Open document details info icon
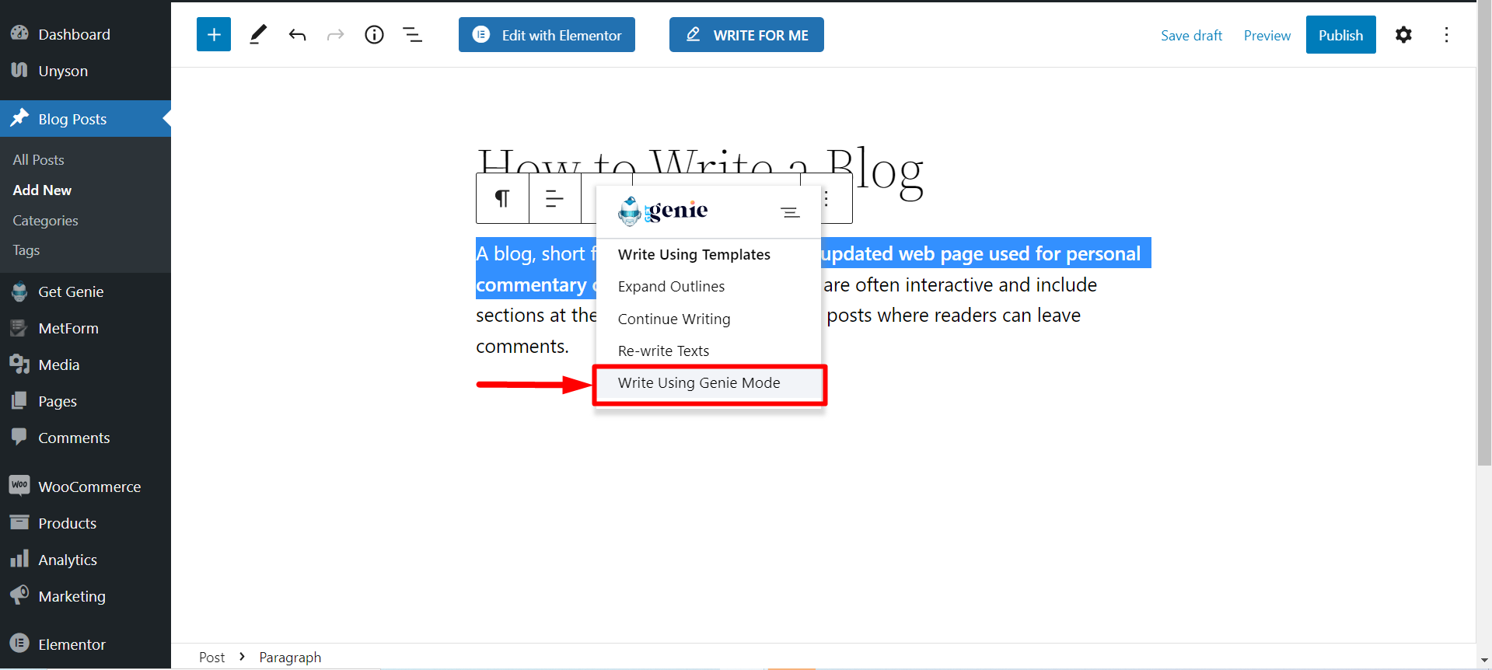1492x670 pixels. pos(374,35)
